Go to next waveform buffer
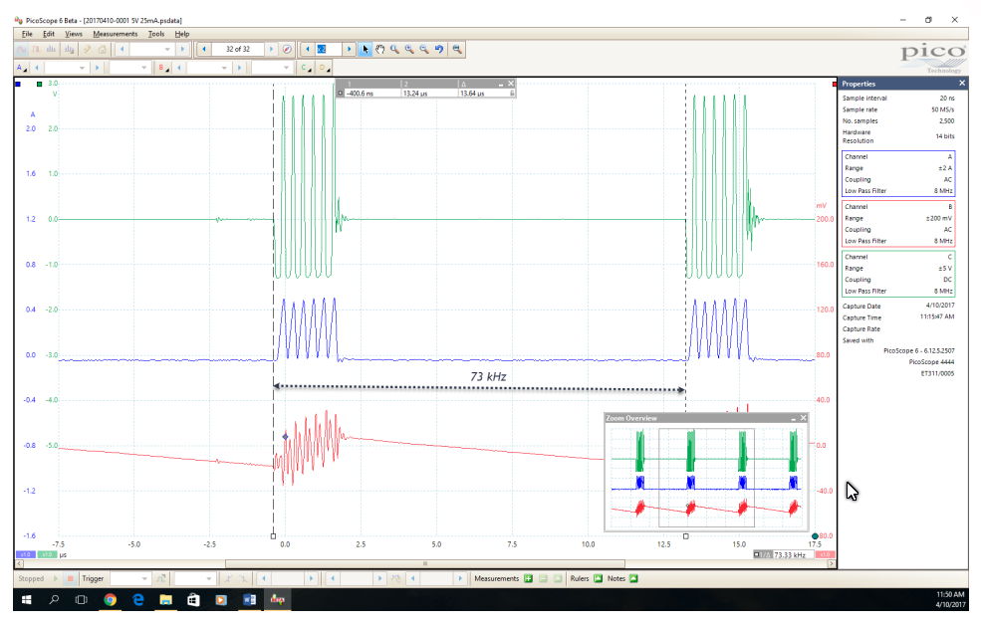981x625 pixels. pyautogui.click(x=271, y=49)
